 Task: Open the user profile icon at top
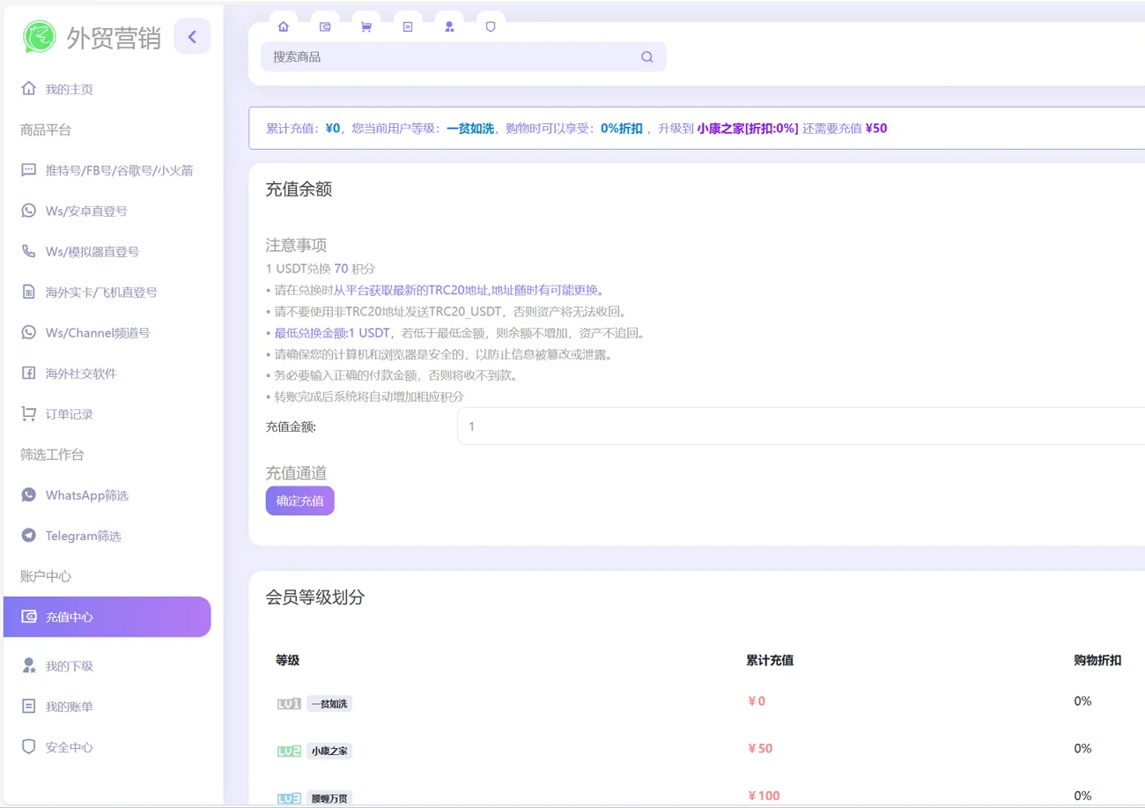point(449,26)
